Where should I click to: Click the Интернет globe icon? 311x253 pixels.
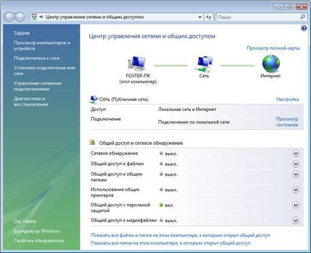271,63
